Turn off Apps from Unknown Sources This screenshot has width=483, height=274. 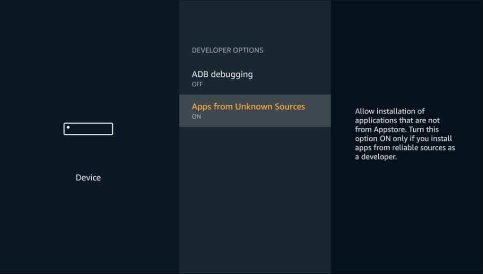tap(255, 111)
